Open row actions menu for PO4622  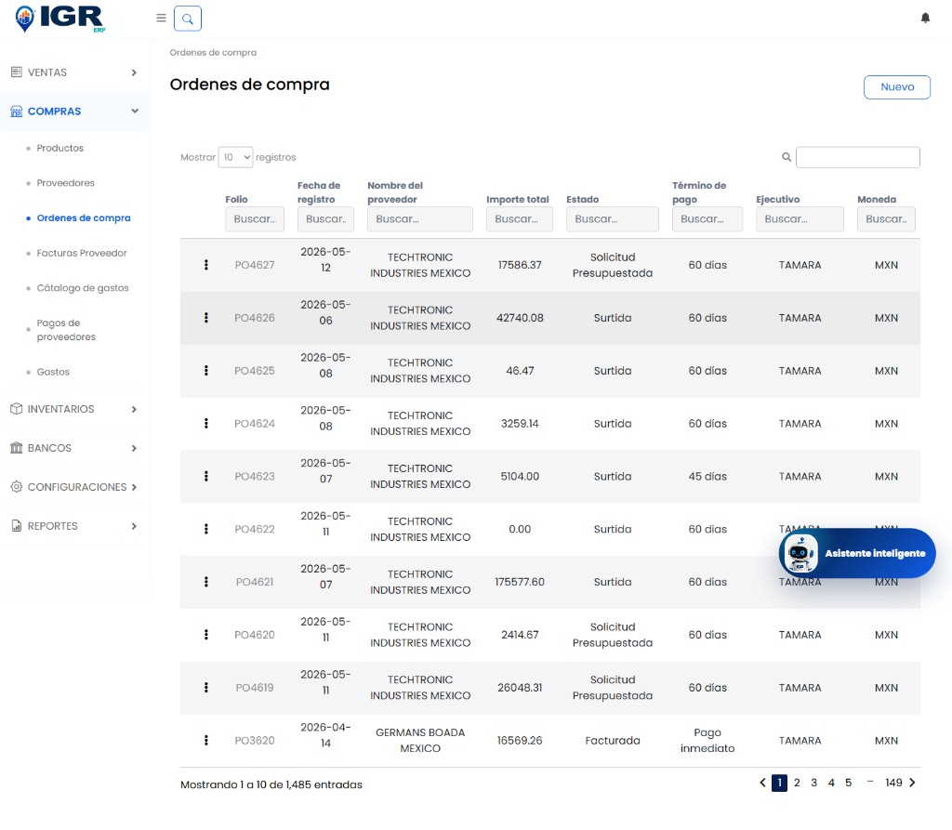206,529
